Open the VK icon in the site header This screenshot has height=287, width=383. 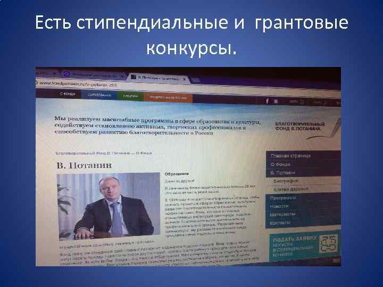(276, 101)
